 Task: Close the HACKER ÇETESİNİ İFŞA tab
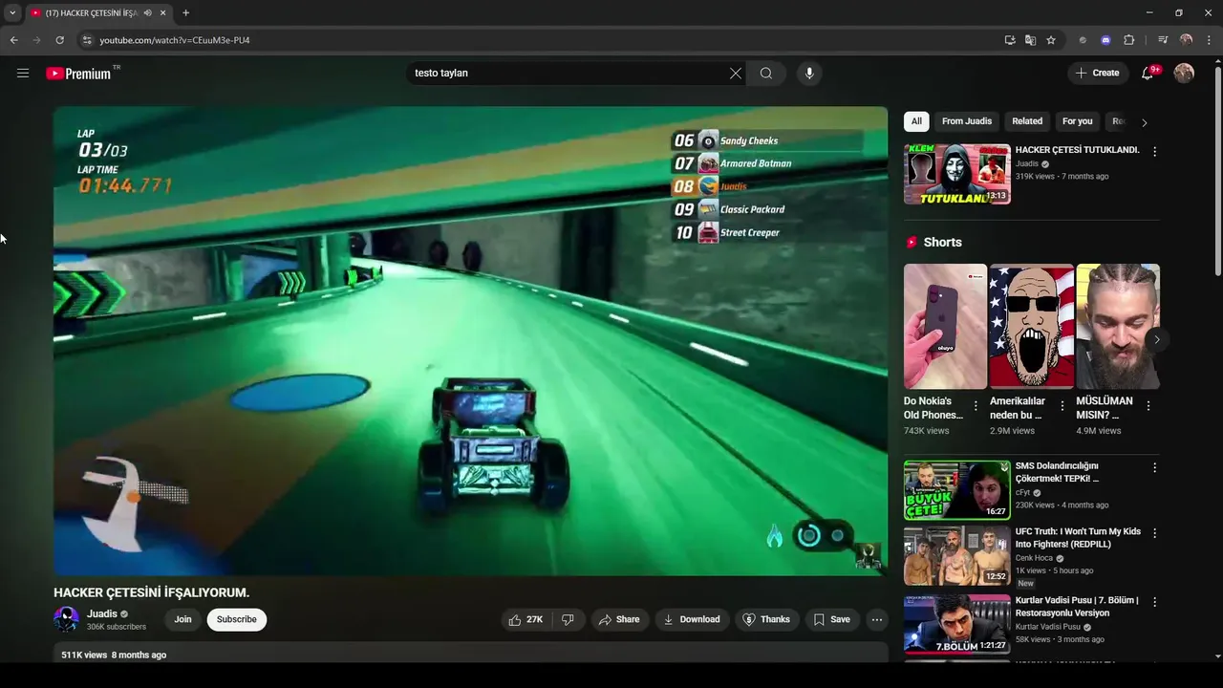tap(162, 13)
